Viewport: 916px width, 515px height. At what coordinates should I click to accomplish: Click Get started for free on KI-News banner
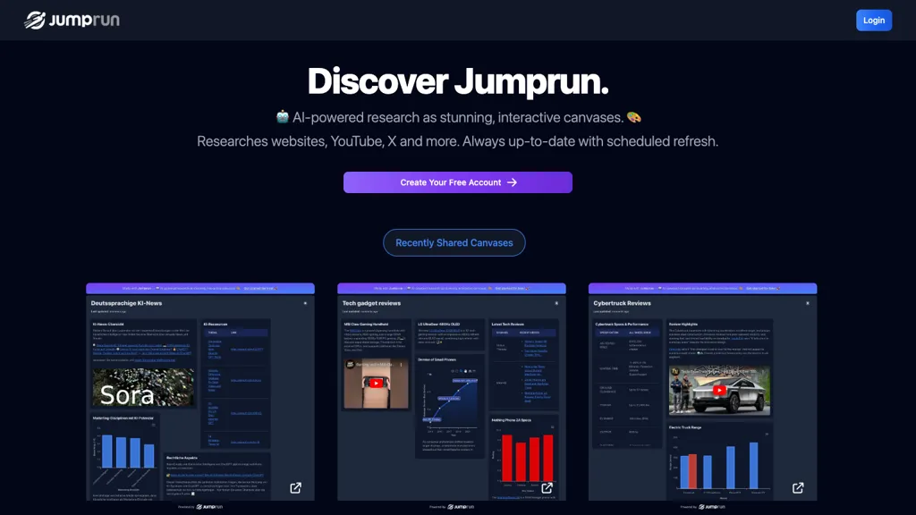click(x=260, y=289)
